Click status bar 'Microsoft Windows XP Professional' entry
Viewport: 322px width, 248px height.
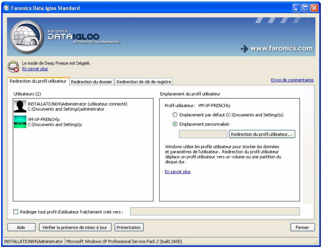pos(124,241)
